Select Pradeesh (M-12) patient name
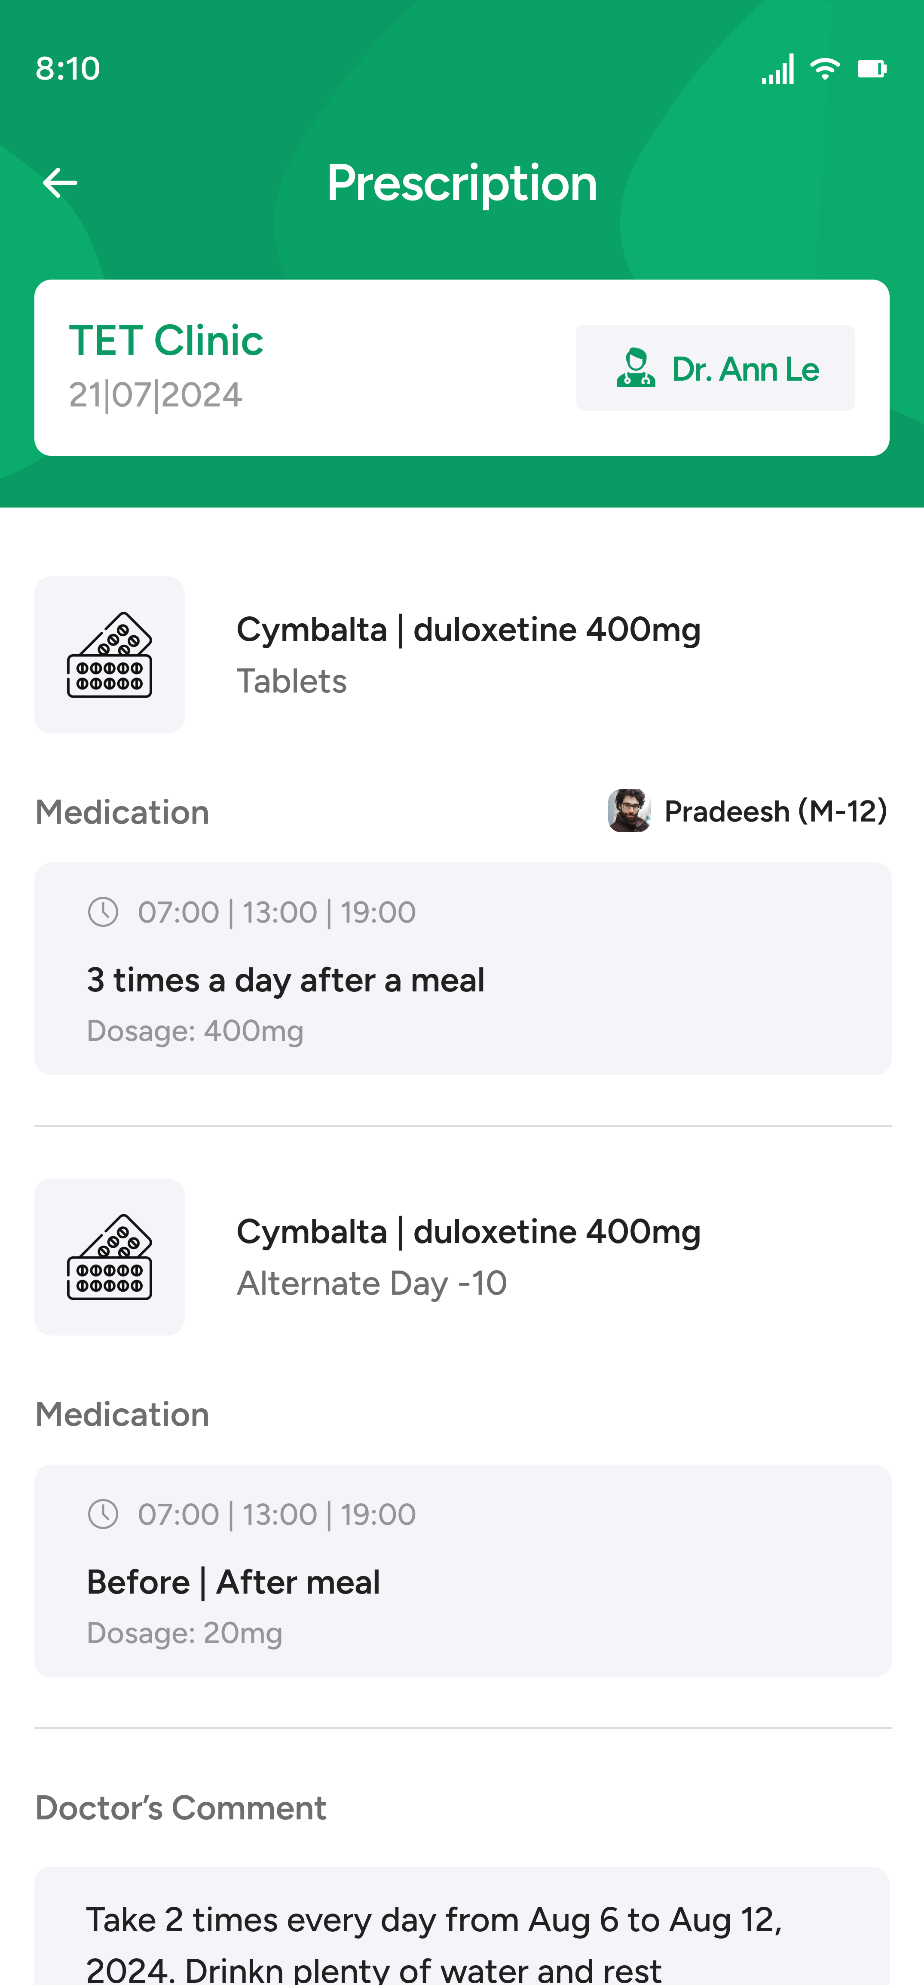The image size is (924, 1985). point(775,811)
